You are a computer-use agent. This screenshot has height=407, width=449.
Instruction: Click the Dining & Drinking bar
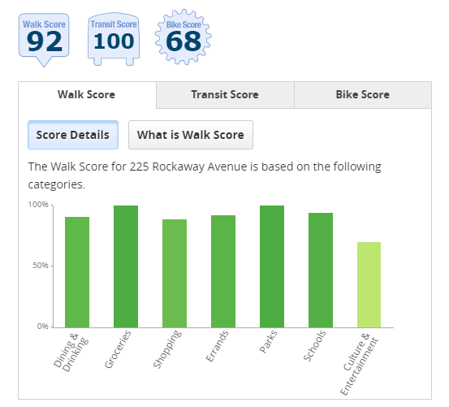click(x=77, y=272)
